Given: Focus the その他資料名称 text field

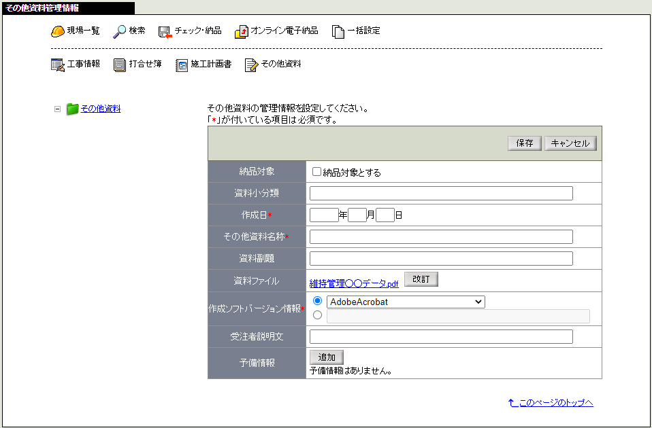Looking at the screenshot, I should [x=441, y=237].
